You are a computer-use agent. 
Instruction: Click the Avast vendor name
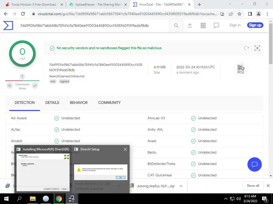click(152, 141)
